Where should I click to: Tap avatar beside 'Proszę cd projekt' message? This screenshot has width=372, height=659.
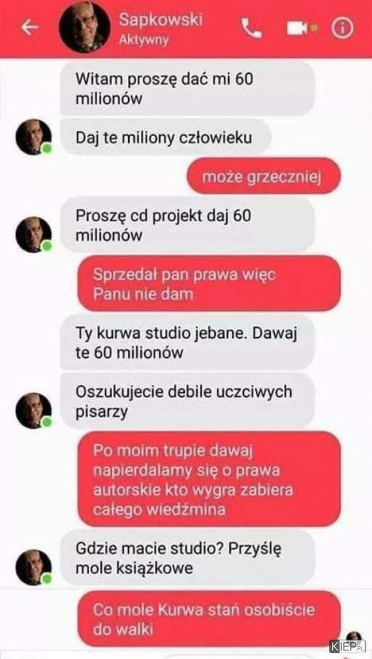[34, 235]
